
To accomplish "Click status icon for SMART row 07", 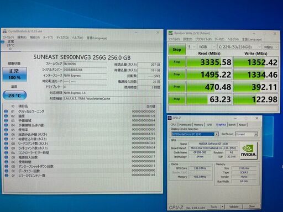I will pos(6,139).
